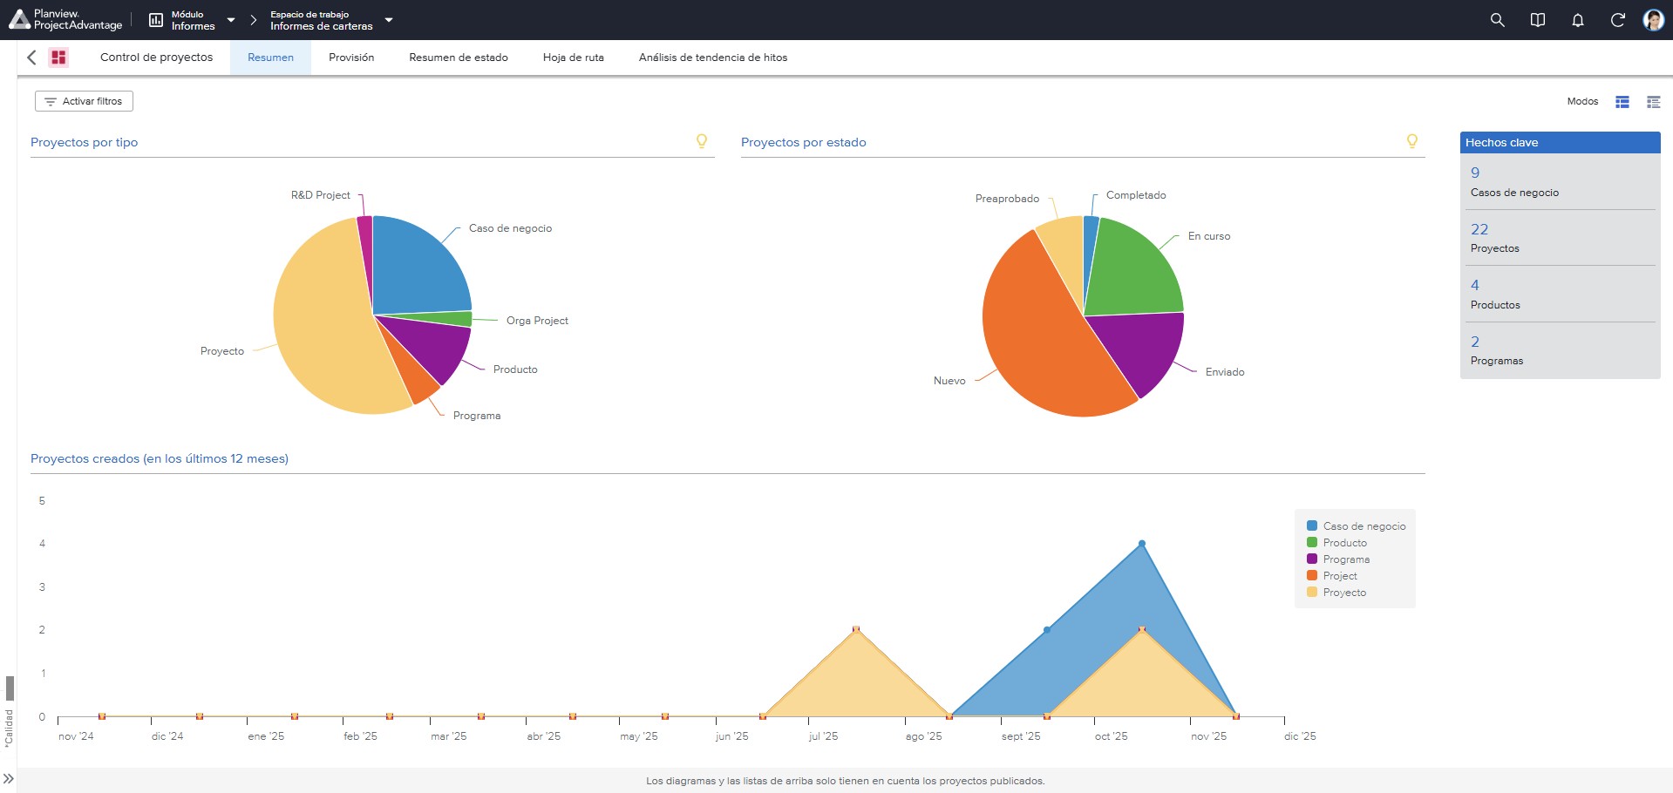The image size is (1673, 793).
Task: Open the notifications bell
Action: coord(1578,20)
